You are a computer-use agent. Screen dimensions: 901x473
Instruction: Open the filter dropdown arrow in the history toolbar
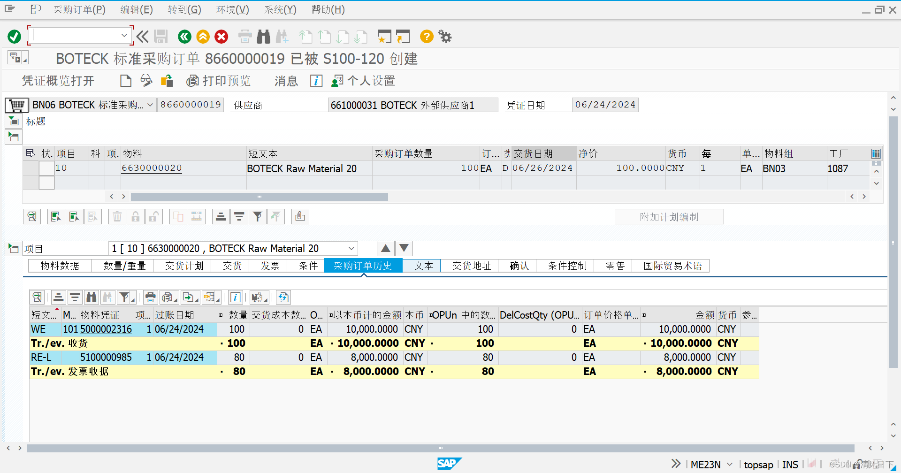tap(133, 299)
